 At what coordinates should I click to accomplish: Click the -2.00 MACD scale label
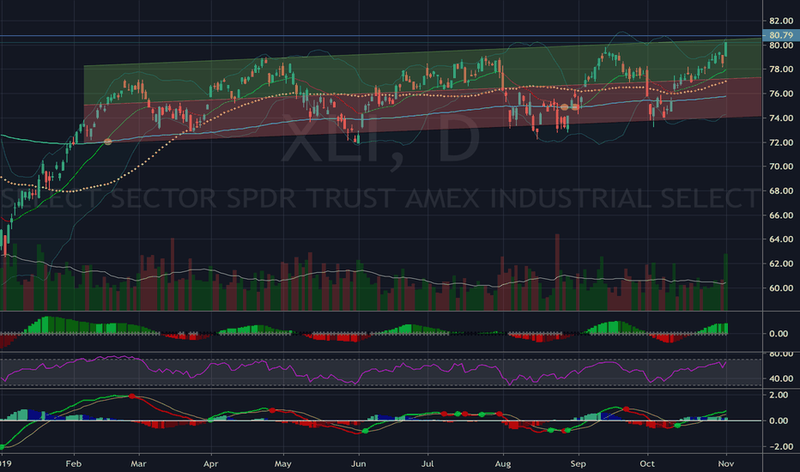tap(781, 446)
